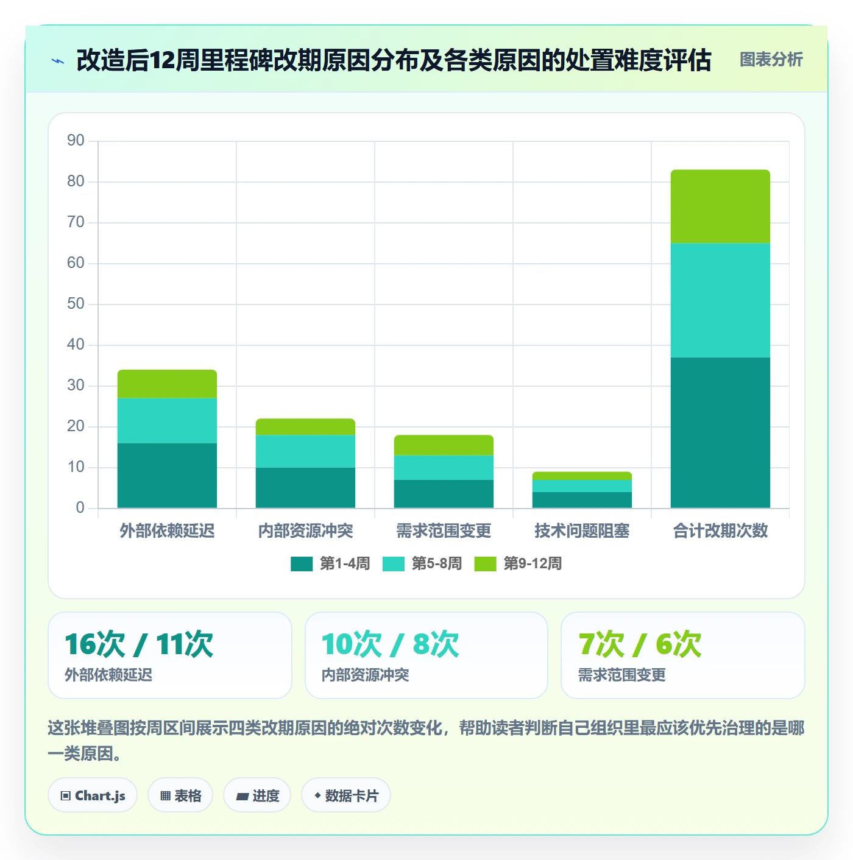Click the 外部依赖延迟 x-axis label
The height and width of the screenshot is (860, 853).
click(x=167, y=531)
